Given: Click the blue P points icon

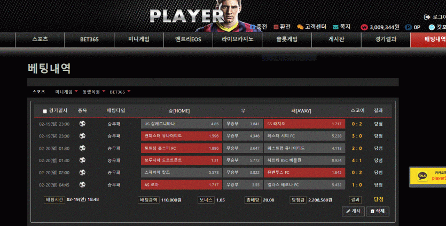Looking at the screenshot, I should [408, 27].
